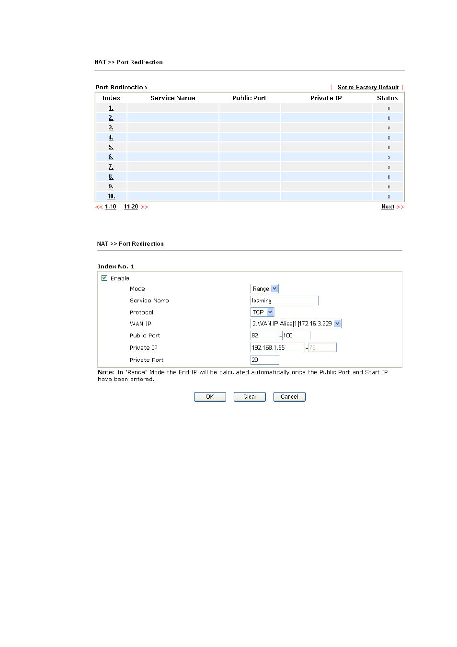Screen dimensions: 457x647
Task: Click the Private Port field 20
Action: pyautogui.click(x=264, y=359)
